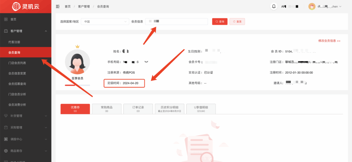Switch to the 优惠券 tab
Image resolution: width=352 pixels, height=162 pixels.
[x=75, y=109]
